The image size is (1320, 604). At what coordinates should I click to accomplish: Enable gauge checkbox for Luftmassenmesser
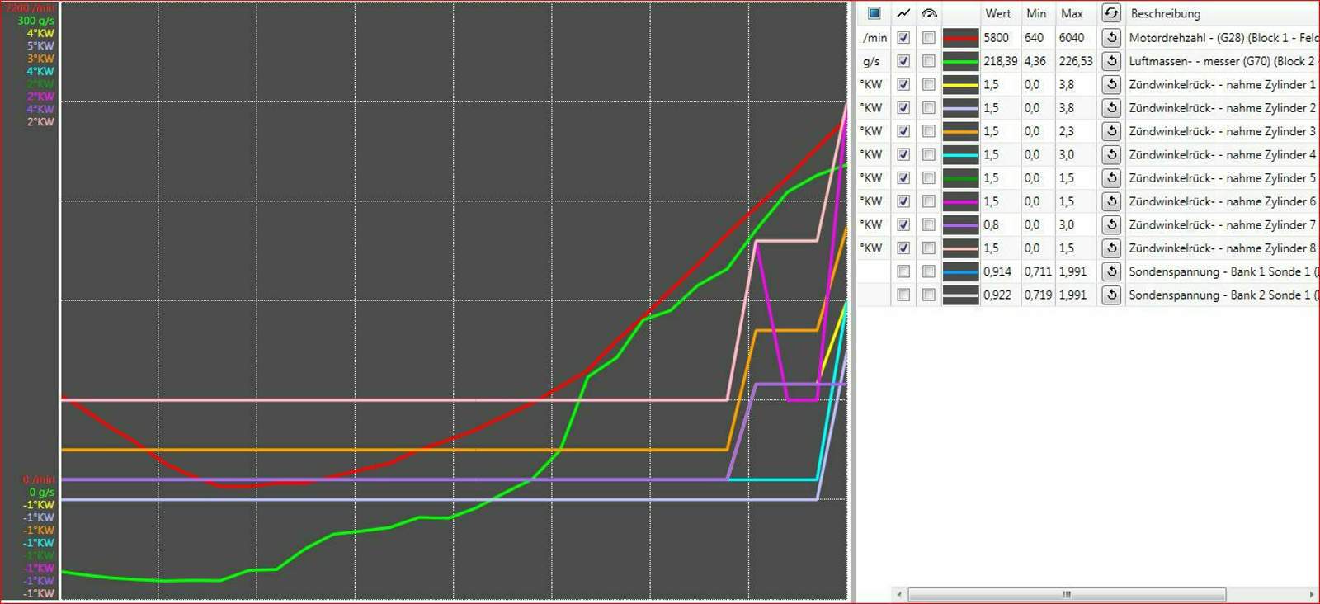click(x=929, y=61)
